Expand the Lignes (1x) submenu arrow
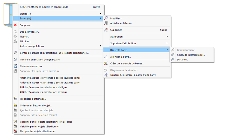The image size is (234, 138). point(101,13)
